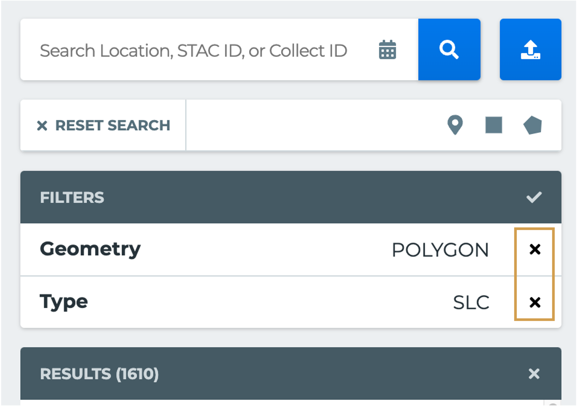Select the rectangle drawing tool
This screenshot has width=577, height=406.
coord(494,125)
